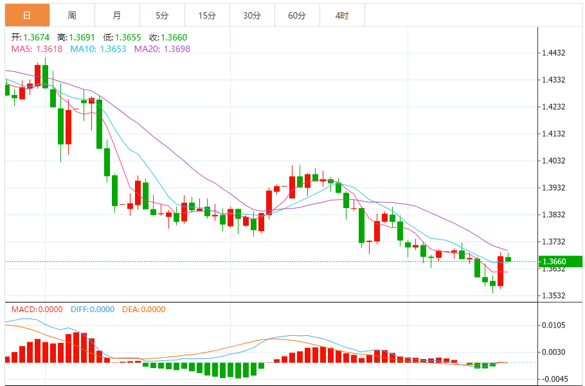Click the 1.4032 price axis label
This screenshot has height=386, width=585.
pos(555,161)
